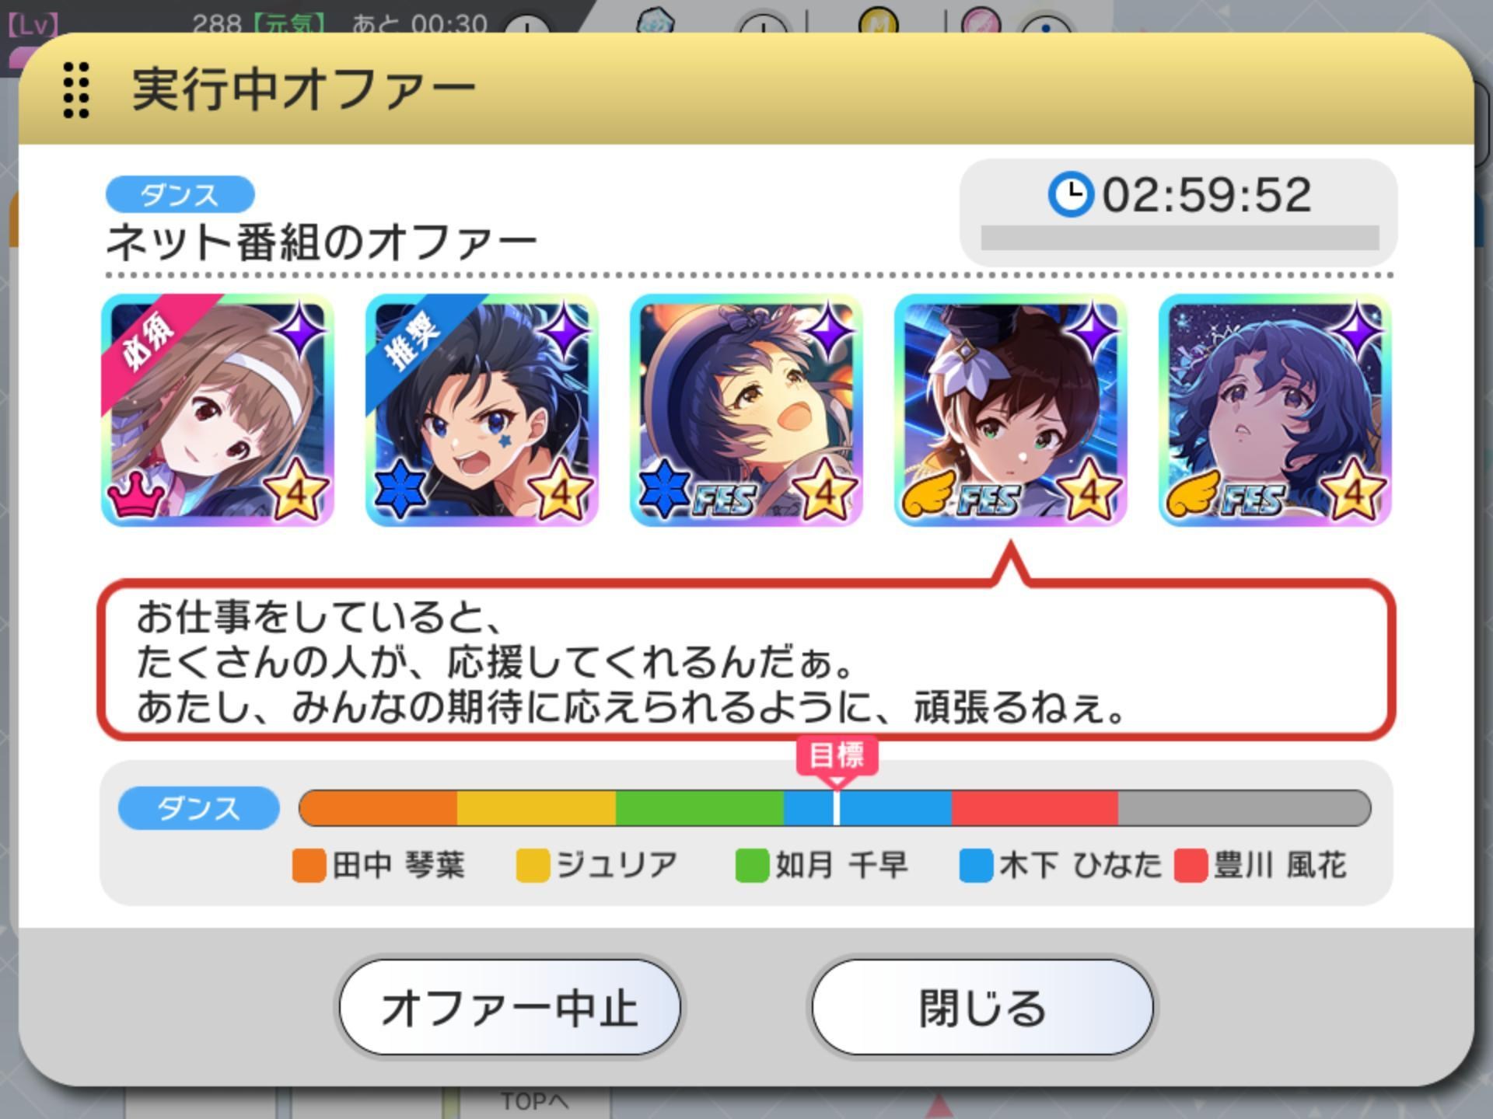Viewport: 1493px width, 1119px height.
Task: Select Julia's recommended card thumbnail
Action: tap(482, 410)
